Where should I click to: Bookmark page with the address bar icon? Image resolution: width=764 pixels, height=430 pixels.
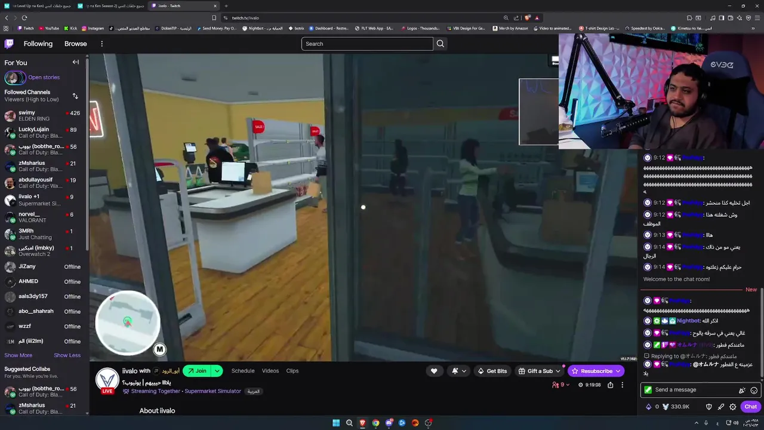[214, 18]
